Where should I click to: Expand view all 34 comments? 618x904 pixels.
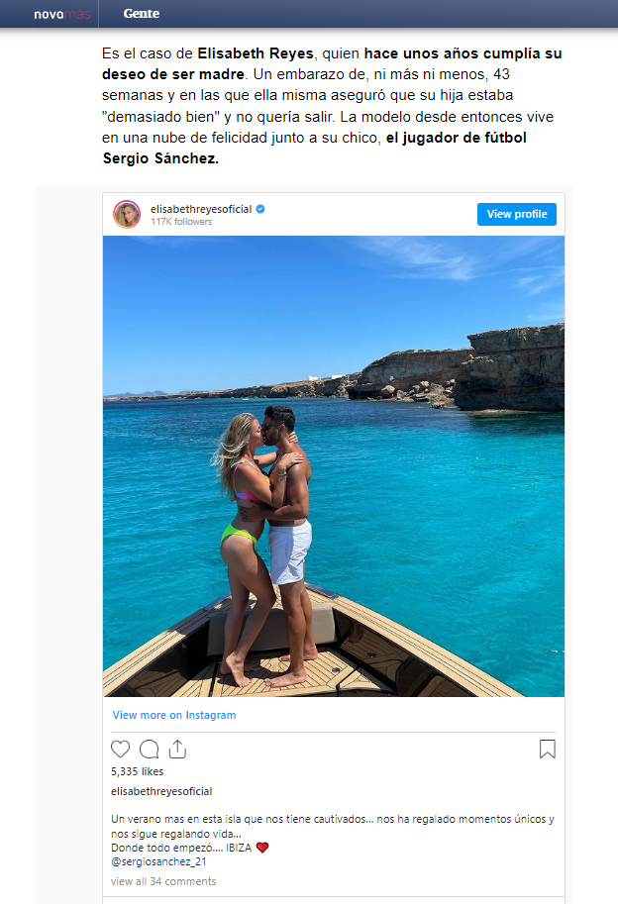[163, 881]
